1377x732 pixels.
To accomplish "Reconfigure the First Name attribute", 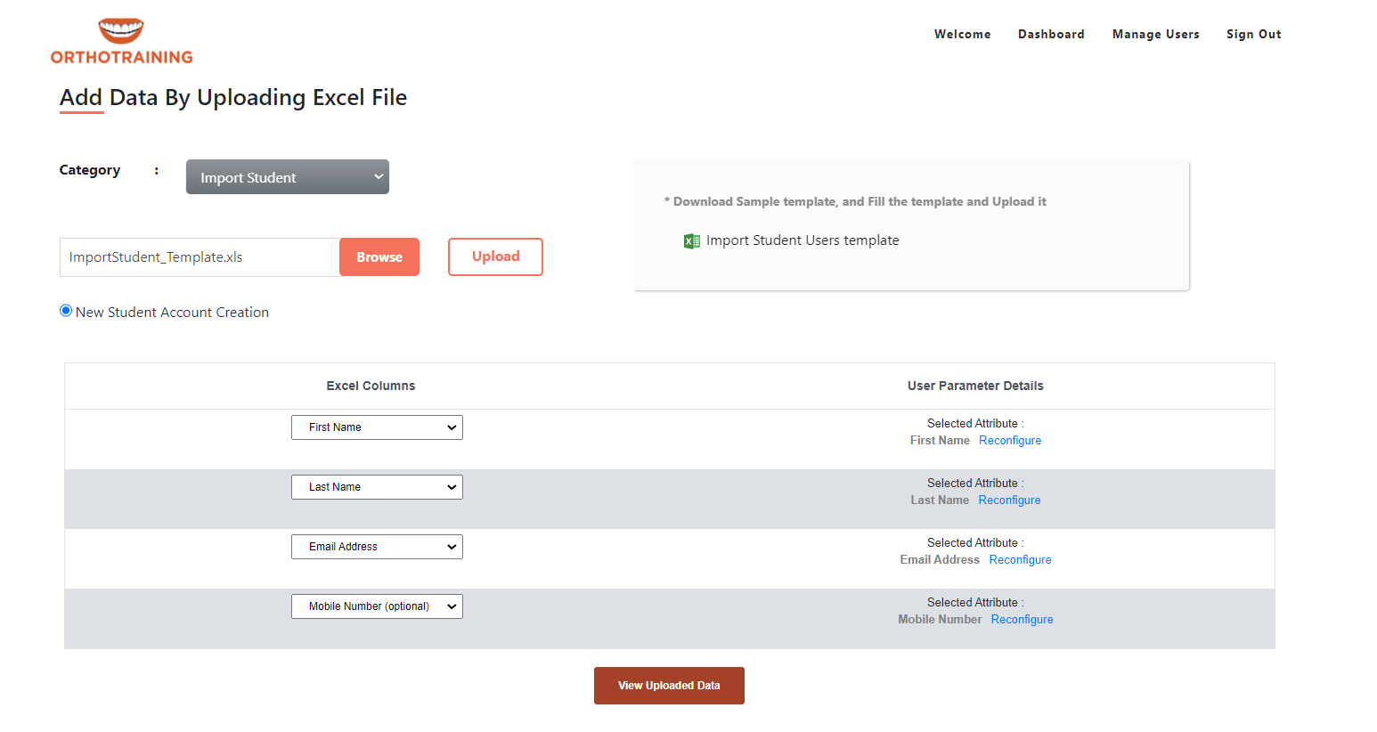I will pyautogui.click(x=1010, y=441).
